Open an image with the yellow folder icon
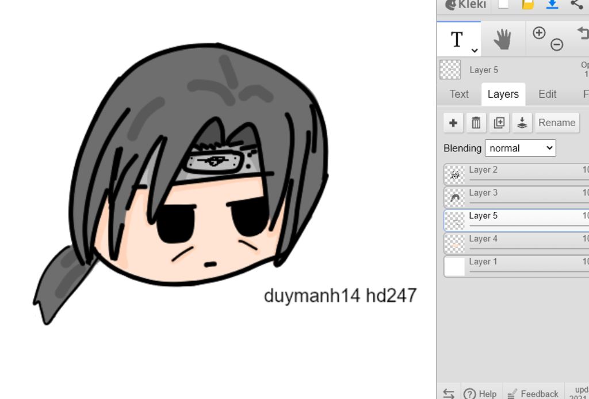 point(528,5)
